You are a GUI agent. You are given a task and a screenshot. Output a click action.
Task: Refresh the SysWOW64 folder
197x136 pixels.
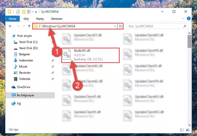point(120,26)
